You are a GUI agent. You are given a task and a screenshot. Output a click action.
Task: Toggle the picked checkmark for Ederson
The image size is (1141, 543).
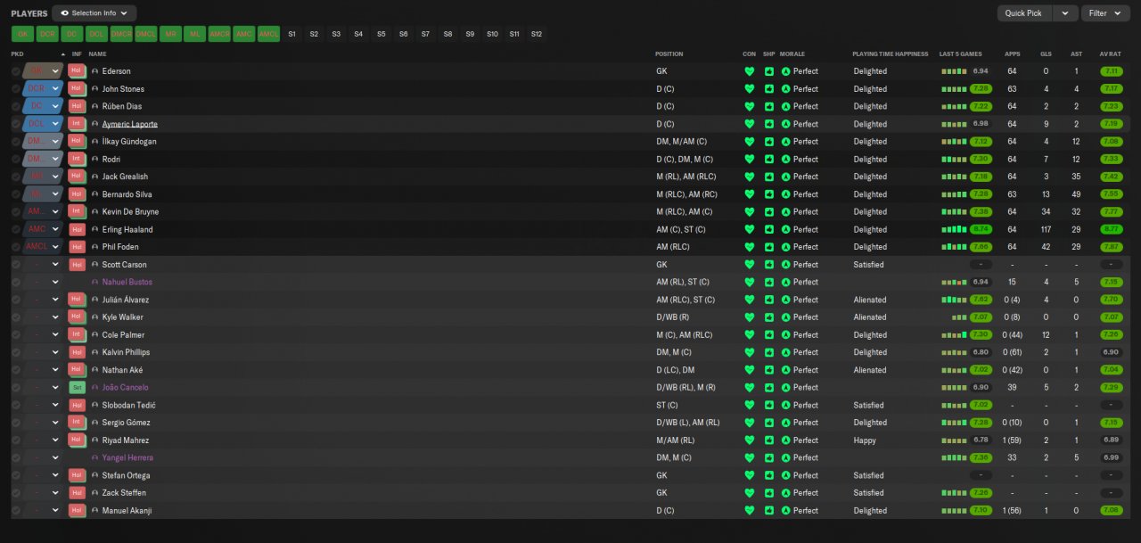click(16, 71)
